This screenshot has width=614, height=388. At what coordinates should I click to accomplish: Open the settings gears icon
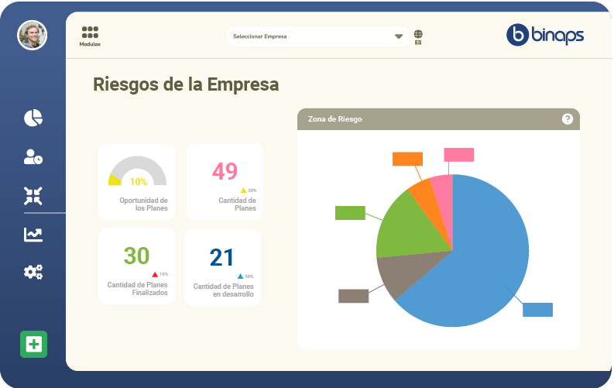coord(33,272)
